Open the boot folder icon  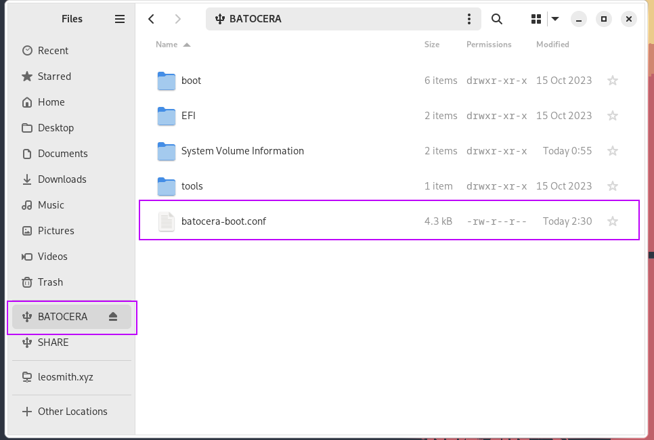click(167, 81)
